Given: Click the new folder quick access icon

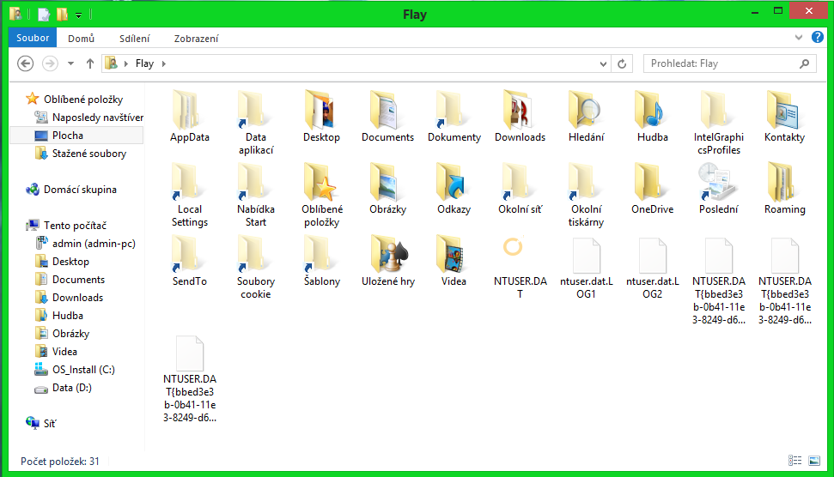Looking at the screenshot, I should coord(62,15).
